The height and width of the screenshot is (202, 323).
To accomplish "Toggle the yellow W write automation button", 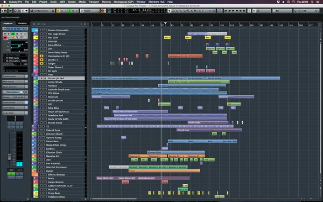I will click(x=58, y=11).
